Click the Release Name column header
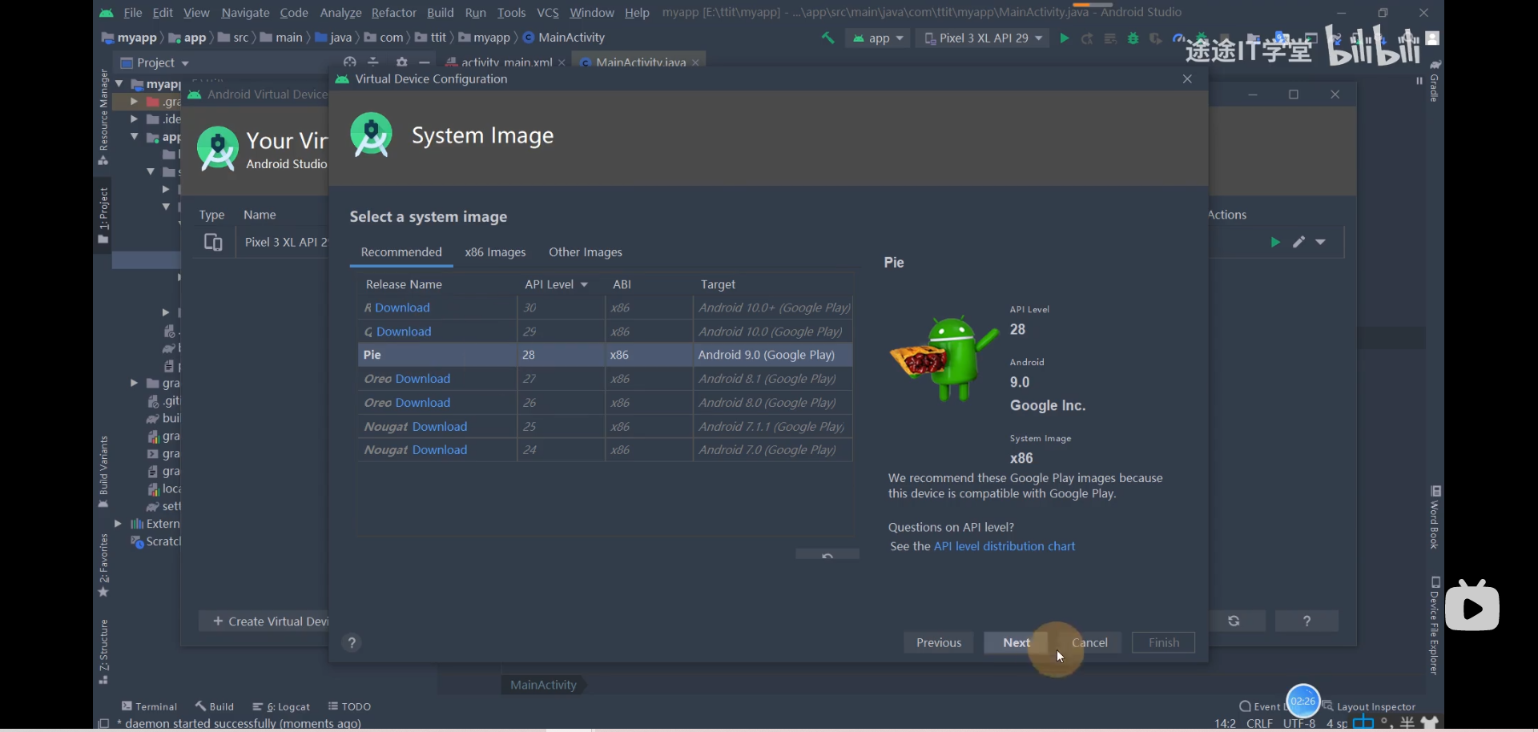1538x732 pixels. (404, 284)
